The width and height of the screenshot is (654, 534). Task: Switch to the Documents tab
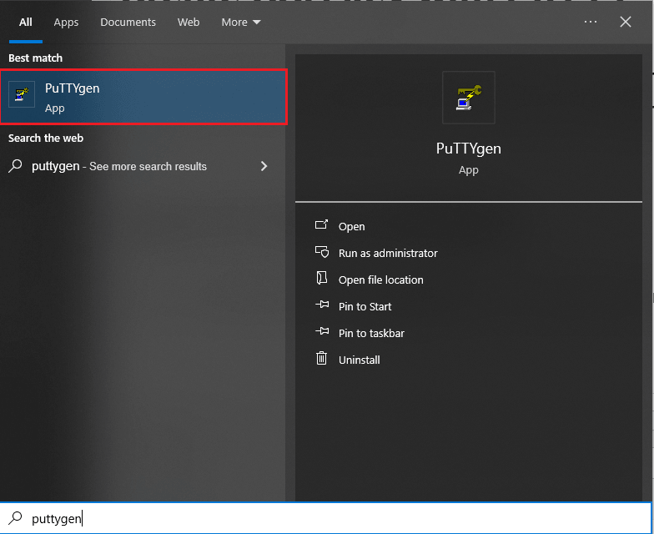(x=128, y=22)
